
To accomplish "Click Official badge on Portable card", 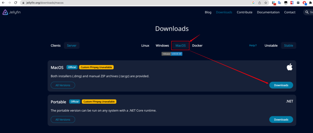I will coord(75,102).
